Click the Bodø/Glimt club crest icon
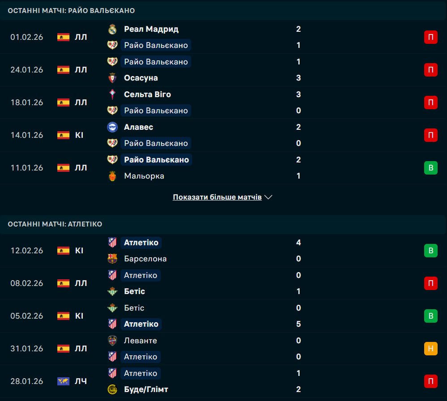 tap(112, 389)
